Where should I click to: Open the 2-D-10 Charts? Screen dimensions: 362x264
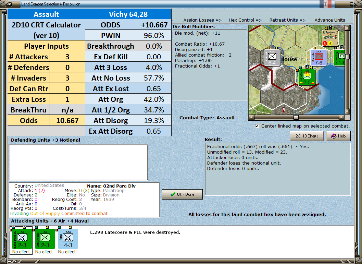307,136
